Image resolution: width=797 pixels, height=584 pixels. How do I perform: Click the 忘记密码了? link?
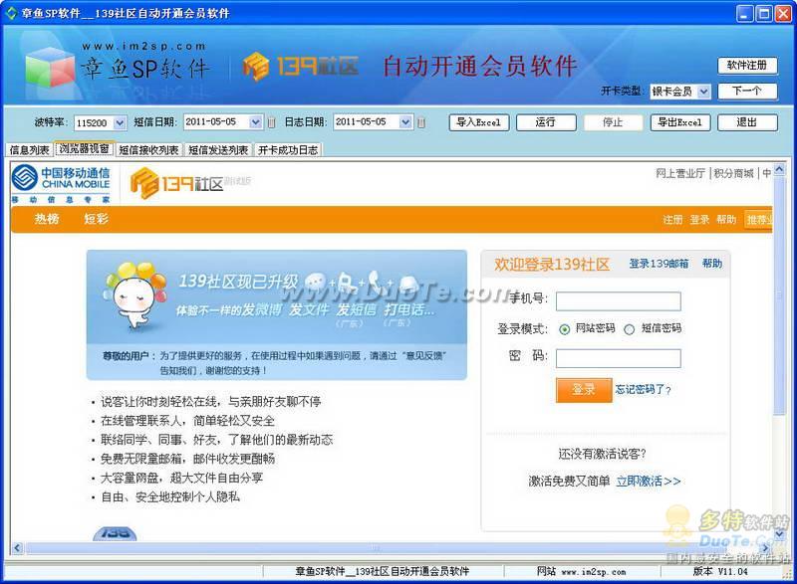(643, 390)
